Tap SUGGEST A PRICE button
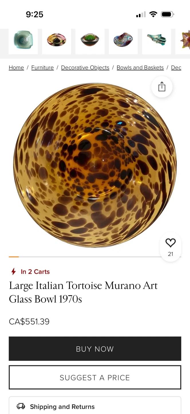Screen dimensions: 190x414 click(95, 377)
